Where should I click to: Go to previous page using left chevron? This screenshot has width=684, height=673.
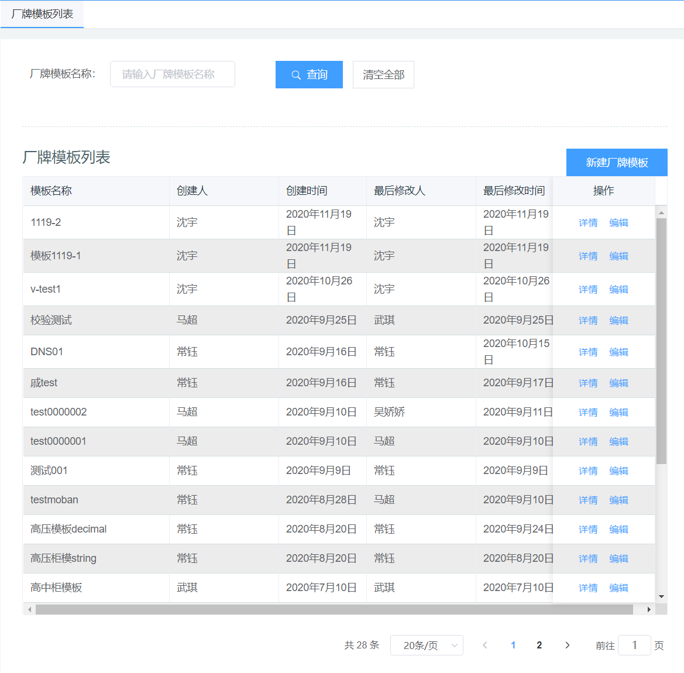click(485, 645)
